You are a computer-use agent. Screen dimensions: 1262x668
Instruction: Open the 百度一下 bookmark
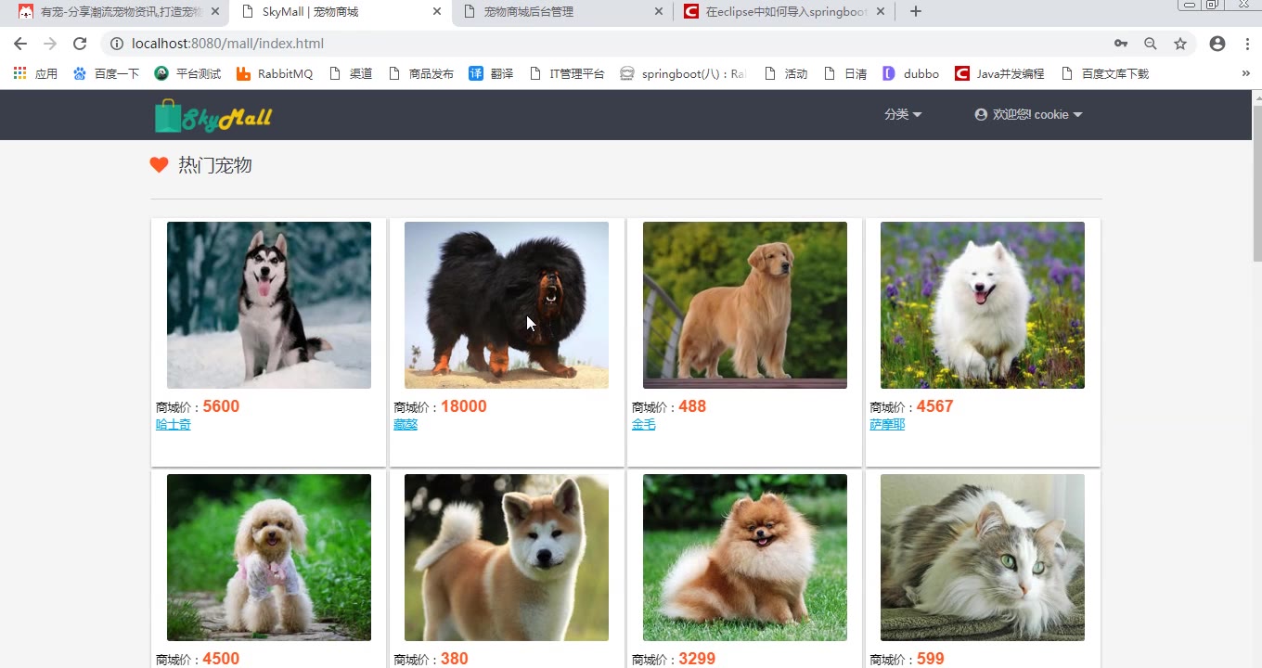pos(106,73)
